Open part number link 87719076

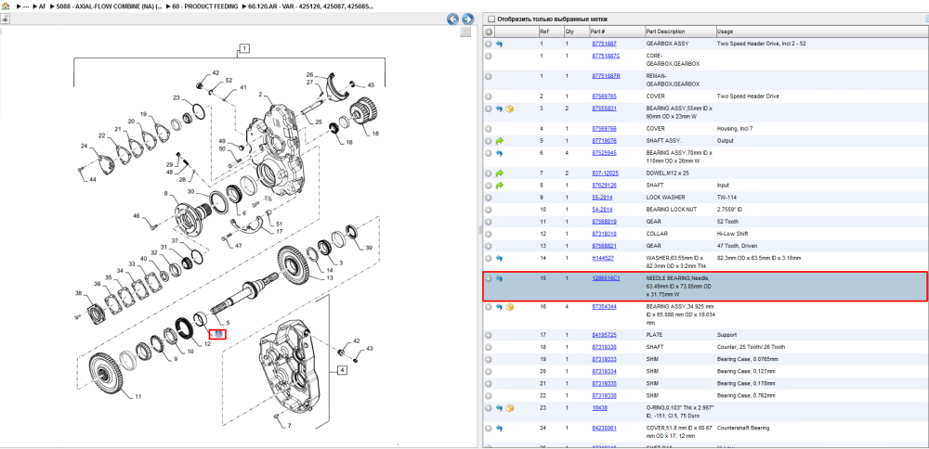[x=604, y=141]
